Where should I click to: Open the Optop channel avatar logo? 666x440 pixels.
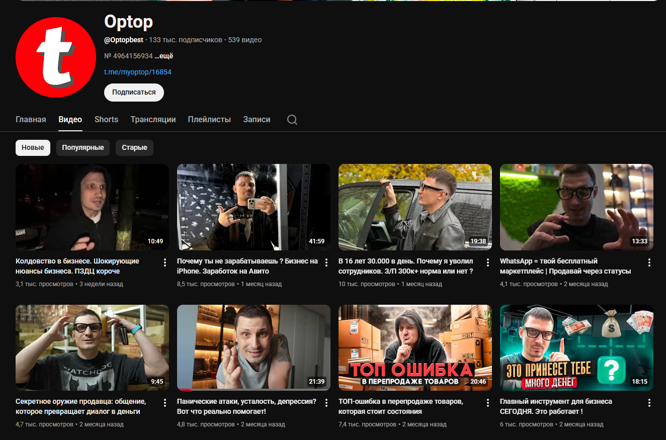point(56,57)
